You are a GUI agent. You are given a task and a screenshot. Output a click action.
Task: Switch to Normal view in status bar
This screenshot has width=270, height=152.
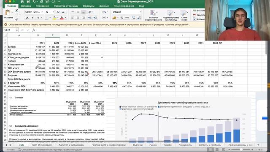click(210, 149)
